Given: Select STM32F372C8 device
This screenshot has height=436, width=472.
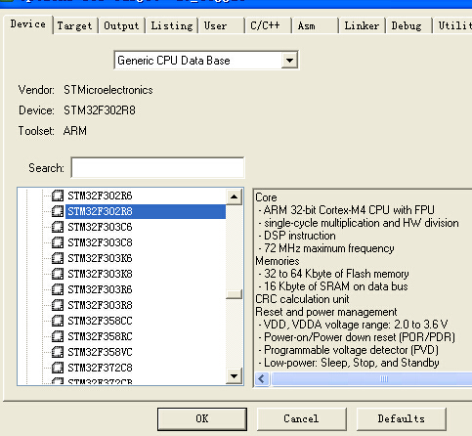Looking at the screenshot, I should coord(100,368).
